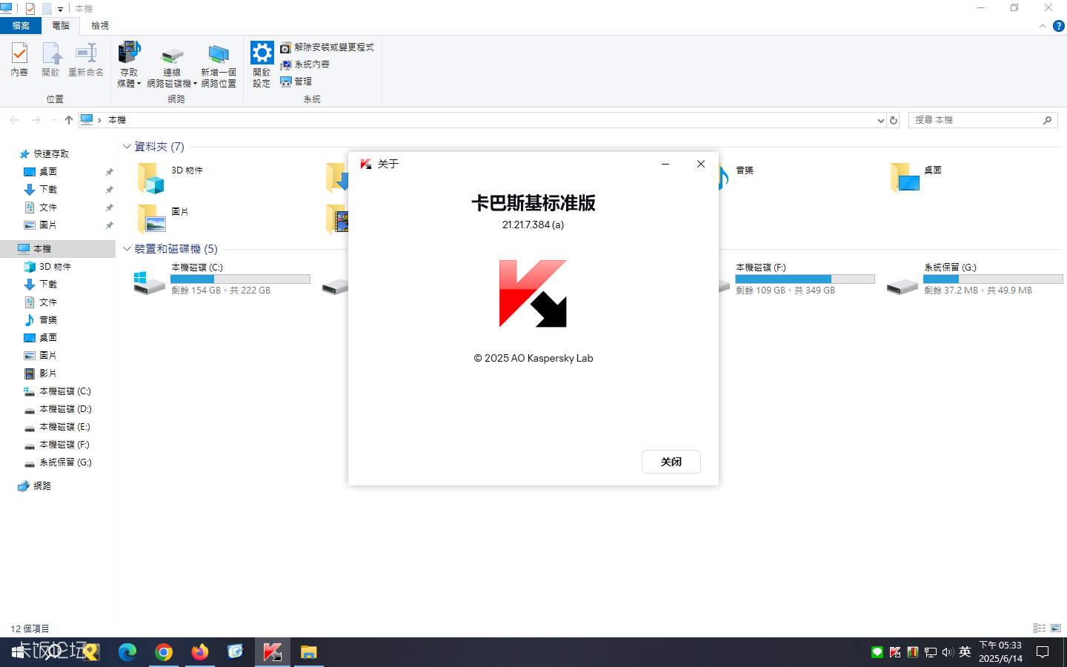1067x667 pixels.
Task: Click the address bar path 本機
Action: coord(117,120)
